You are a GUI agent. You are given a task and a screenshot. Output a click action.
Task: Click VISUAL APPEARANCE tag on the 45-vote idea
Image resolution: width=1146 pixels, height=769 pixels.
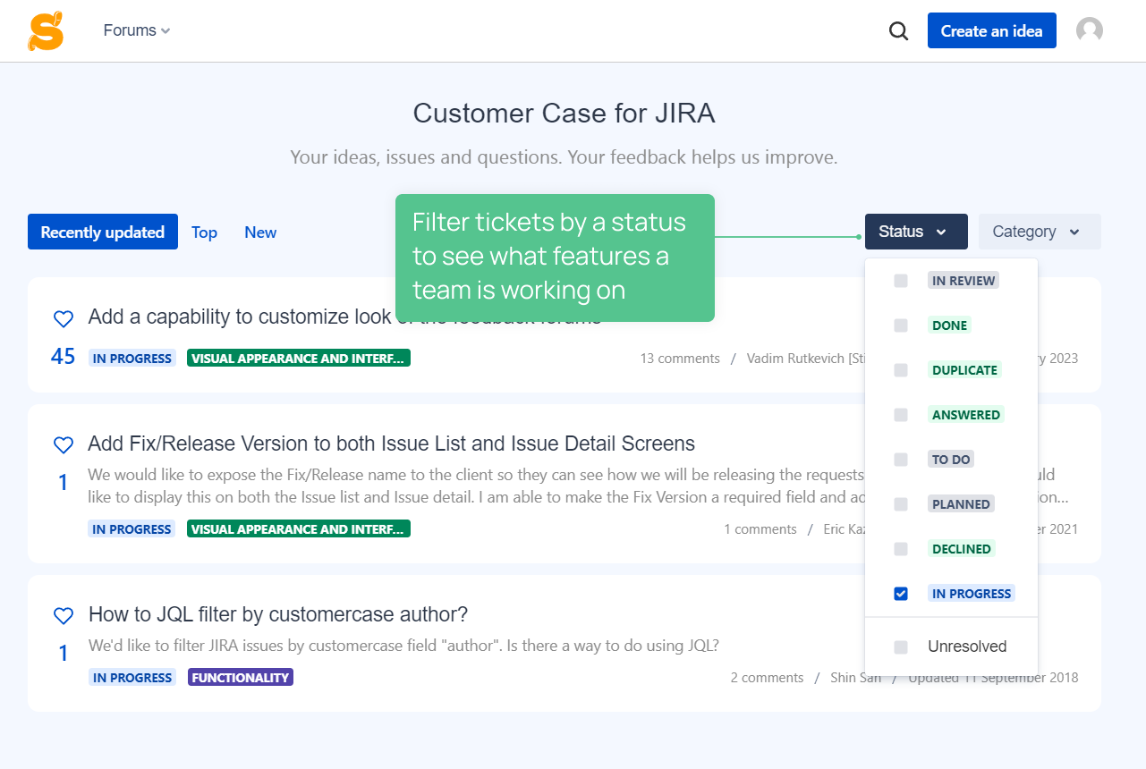click(299, 359)
